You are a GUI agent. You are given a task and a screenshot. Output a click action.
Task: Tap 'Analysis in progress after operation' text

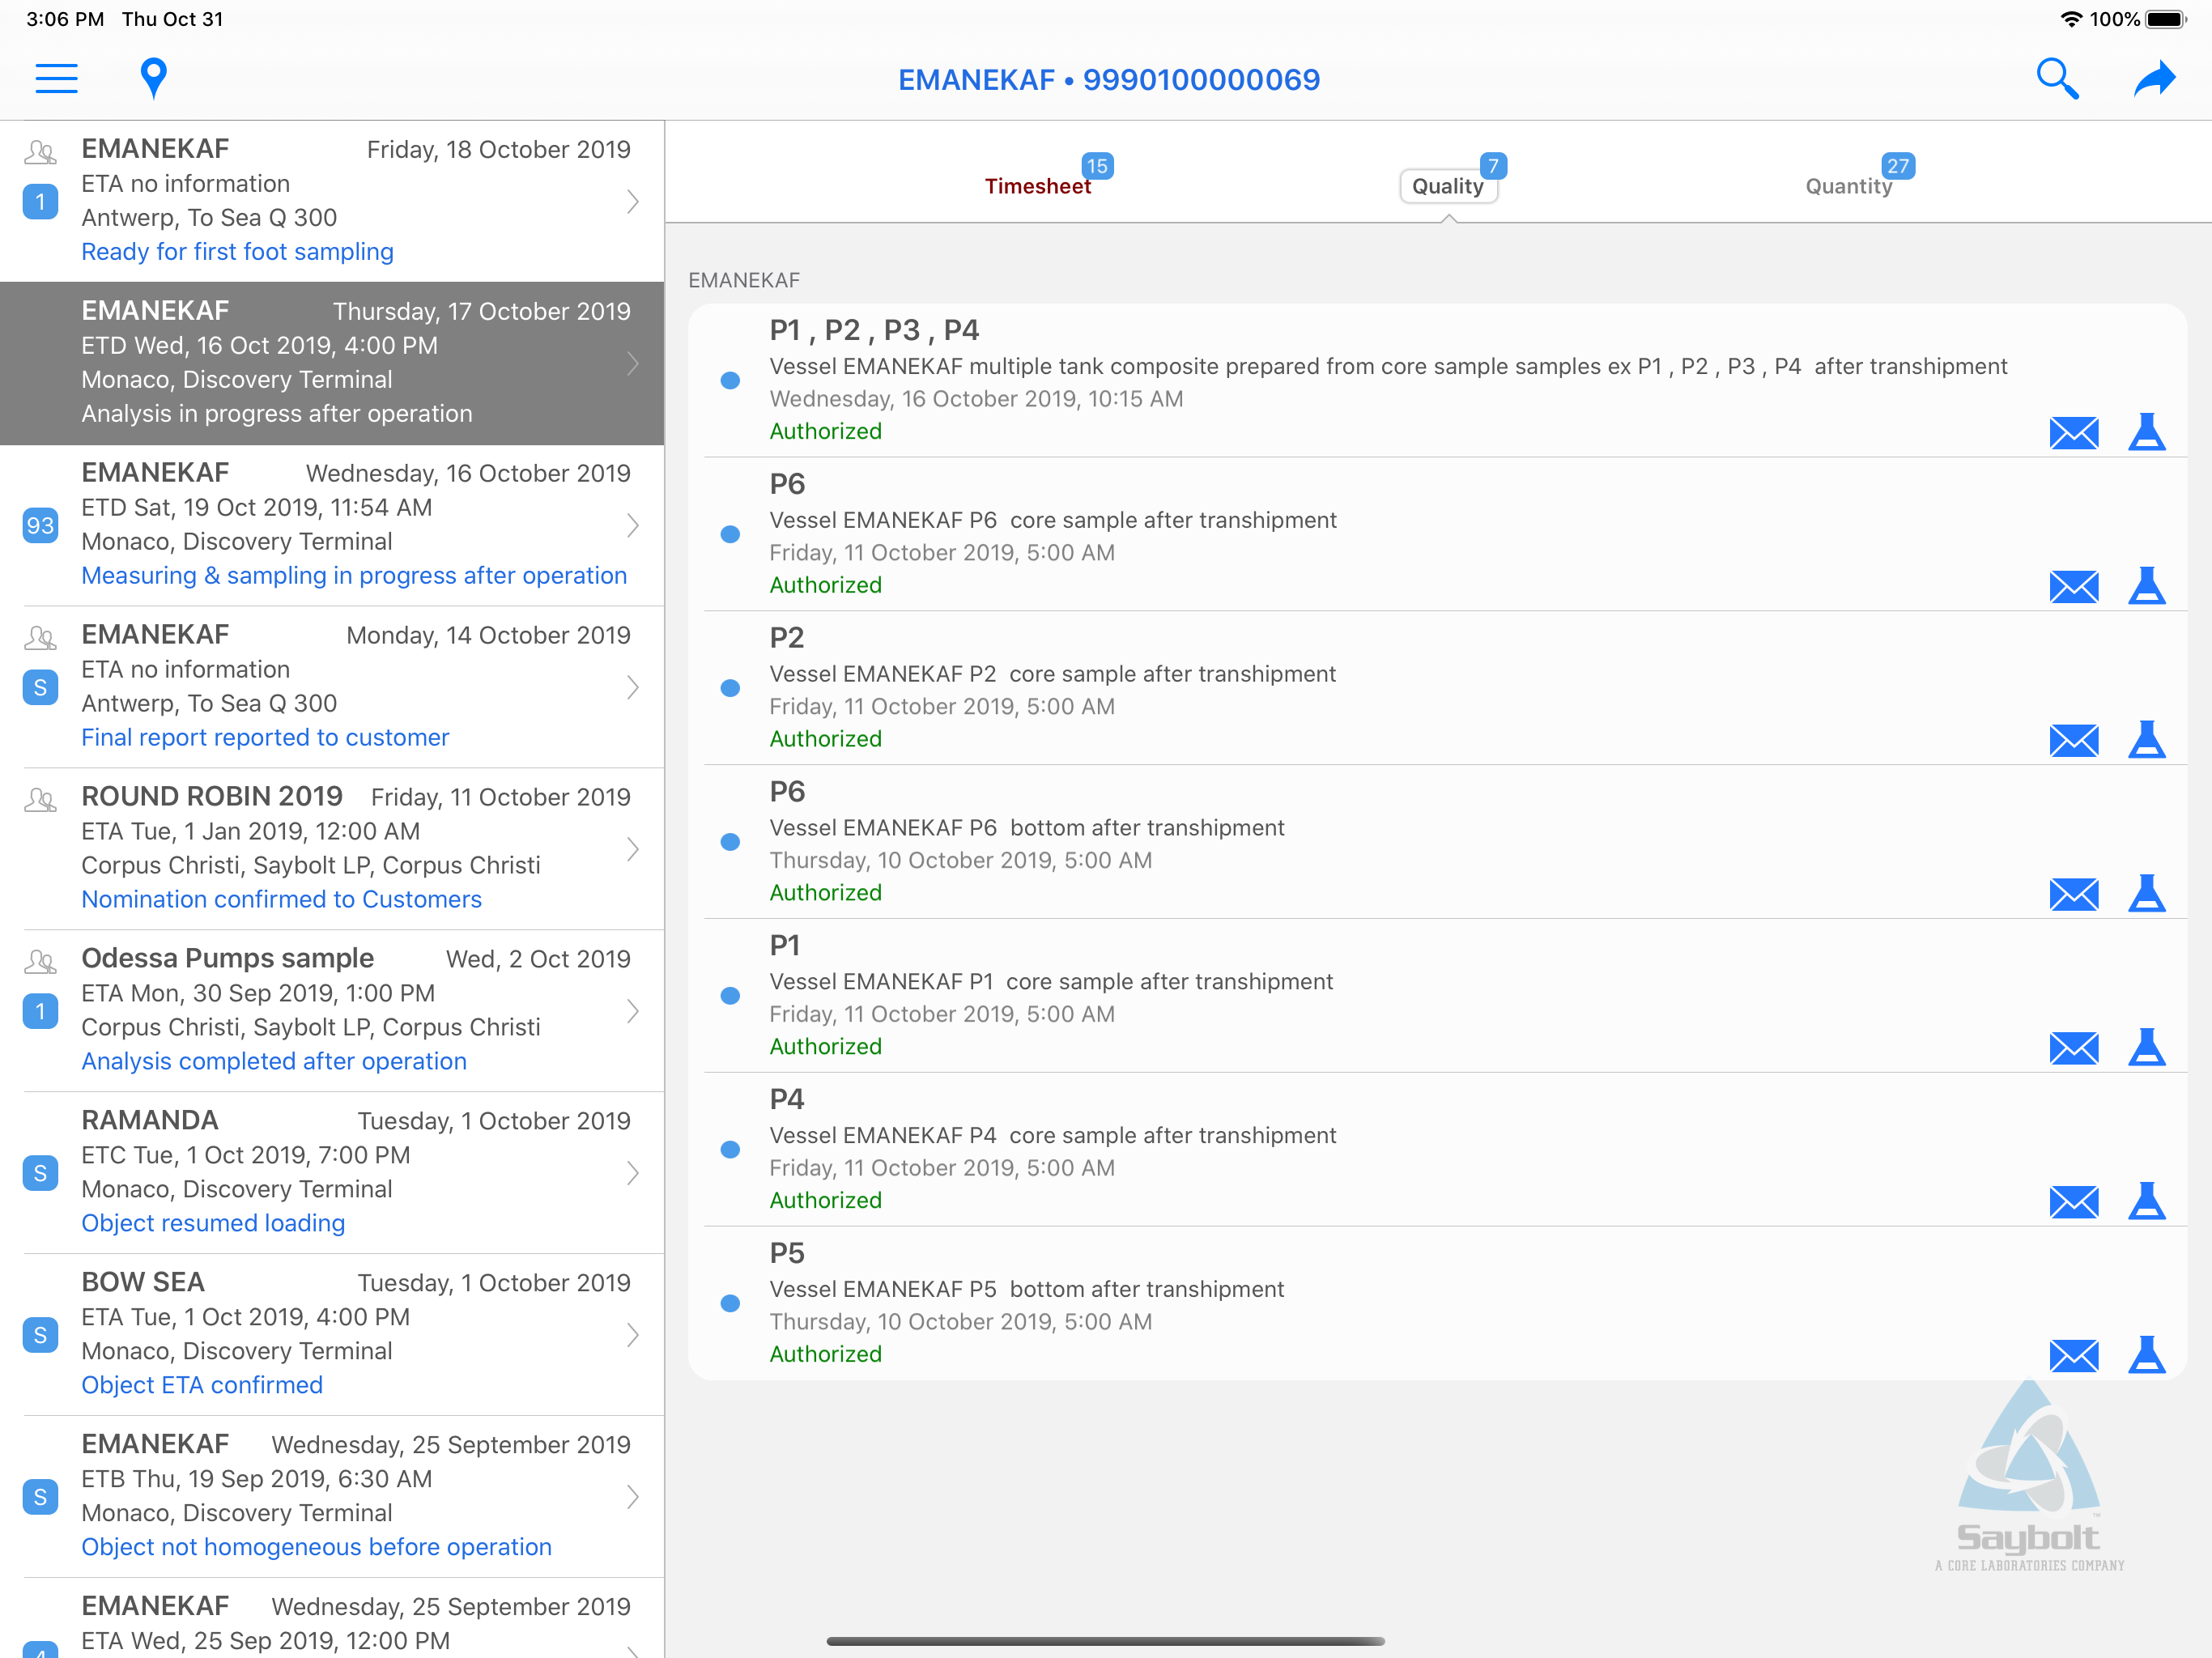[x=277, y=414]
